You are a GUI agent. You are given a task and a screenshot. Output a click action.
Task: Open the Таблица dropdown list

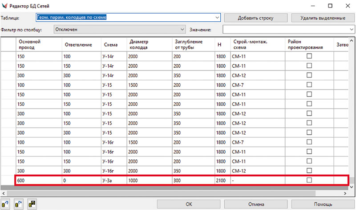click(217, 18)
